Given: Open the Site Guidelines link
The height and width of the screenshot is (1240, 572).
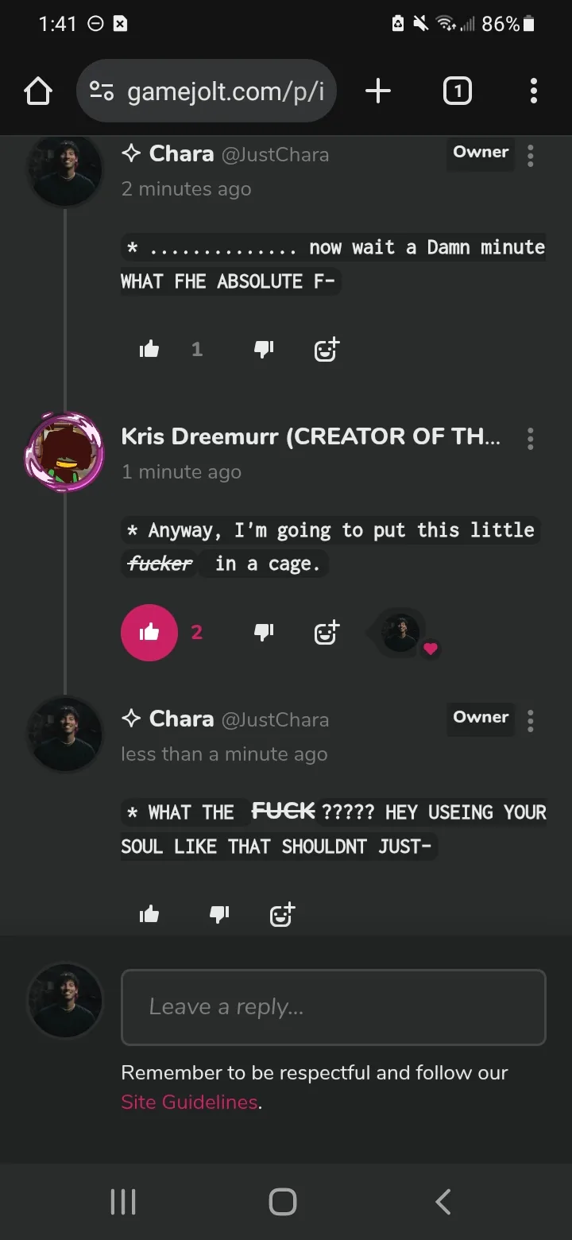Looking at the screenshot, I should [189, 1102].
